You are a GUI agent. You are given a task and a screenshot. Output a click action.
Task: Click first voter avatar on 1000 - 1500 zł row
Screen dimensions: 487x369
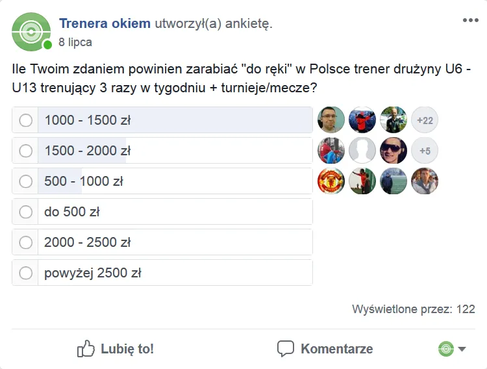(x=331, y=120)
